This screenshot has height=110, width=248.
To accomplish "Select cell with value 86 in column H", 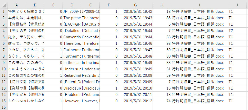I will tap(162, 18).
